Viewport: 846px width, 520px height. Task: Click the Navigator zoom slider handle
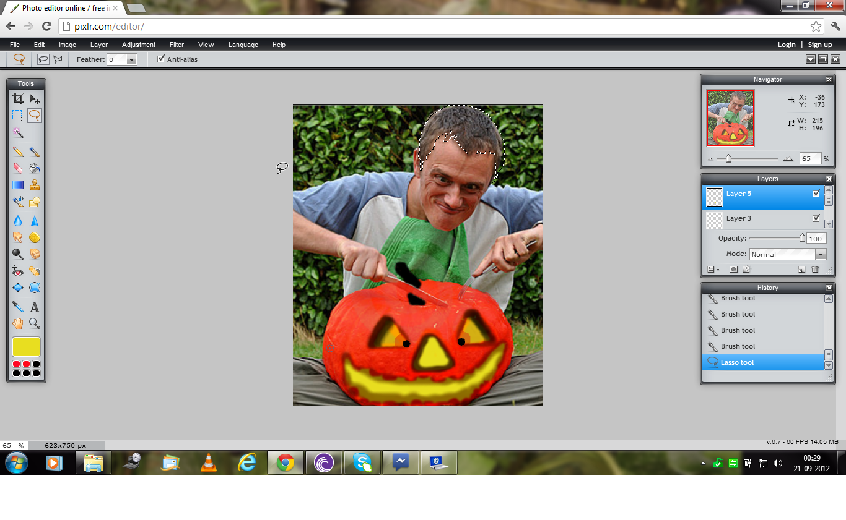[728, 158]
